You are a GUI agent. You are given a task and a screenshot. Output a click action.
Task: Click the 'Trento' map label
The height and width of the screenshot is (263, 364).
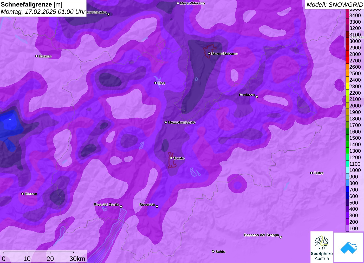click(x=179, y=158)
